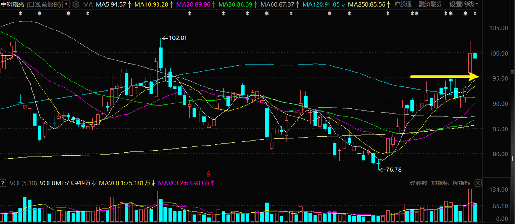Open the gear settings icon near MA
This screenshot has height=224, width=515.
click(76, 4)
